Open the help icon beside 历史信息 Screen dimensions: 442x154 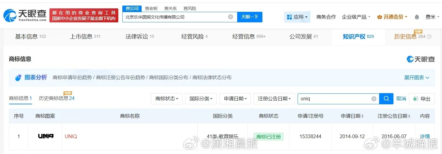click(x=429, y=37)
